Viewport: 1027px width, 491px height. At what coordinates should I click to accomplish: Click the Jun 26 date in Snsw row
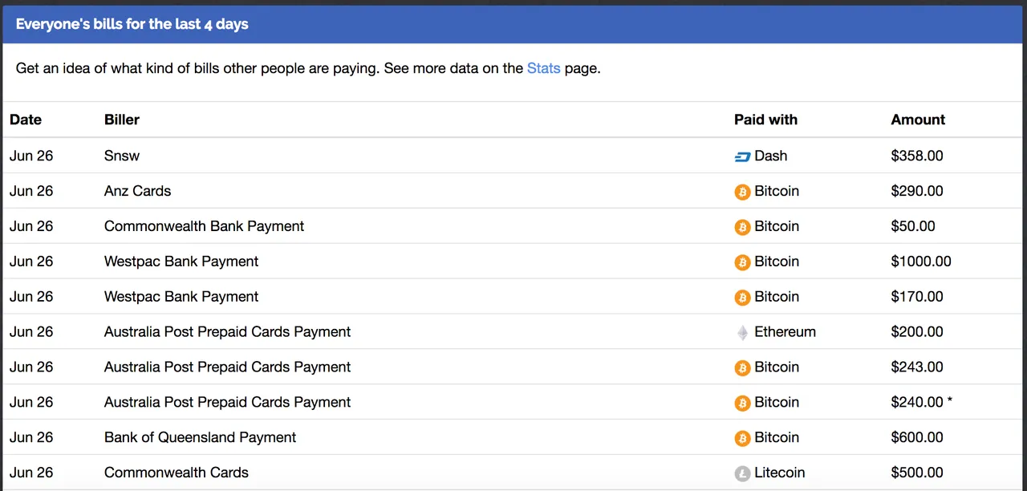pos(31,156)
